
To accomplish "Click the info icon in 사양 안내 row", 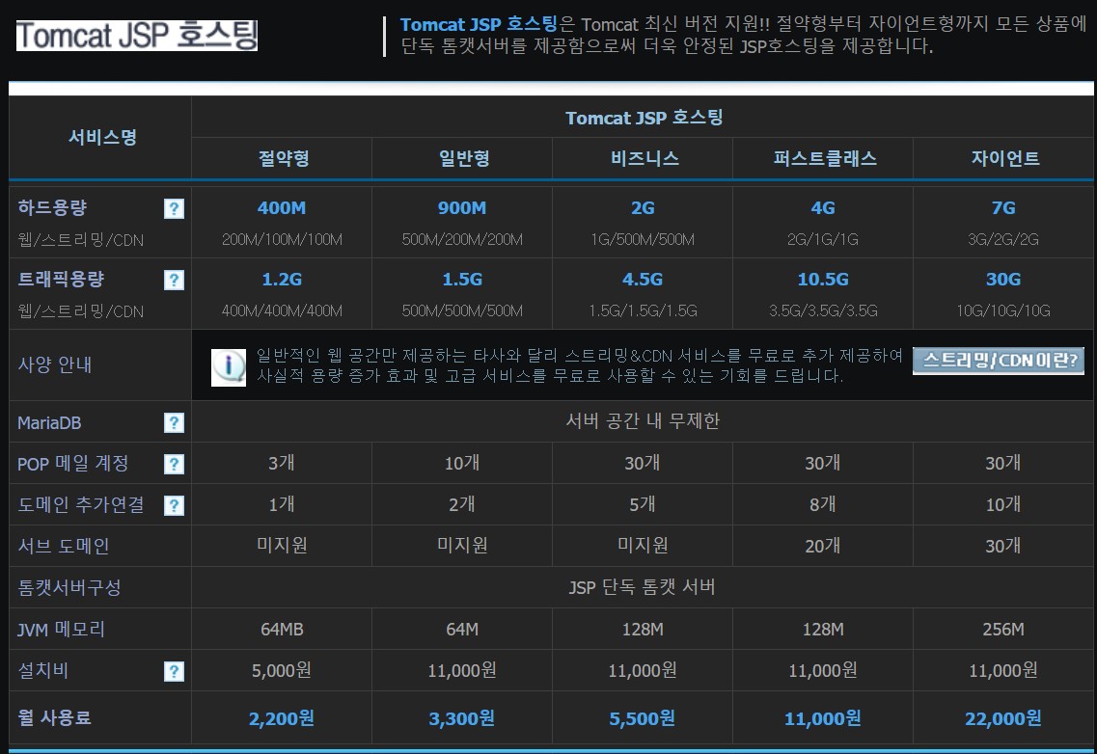I will click(229, 366).
